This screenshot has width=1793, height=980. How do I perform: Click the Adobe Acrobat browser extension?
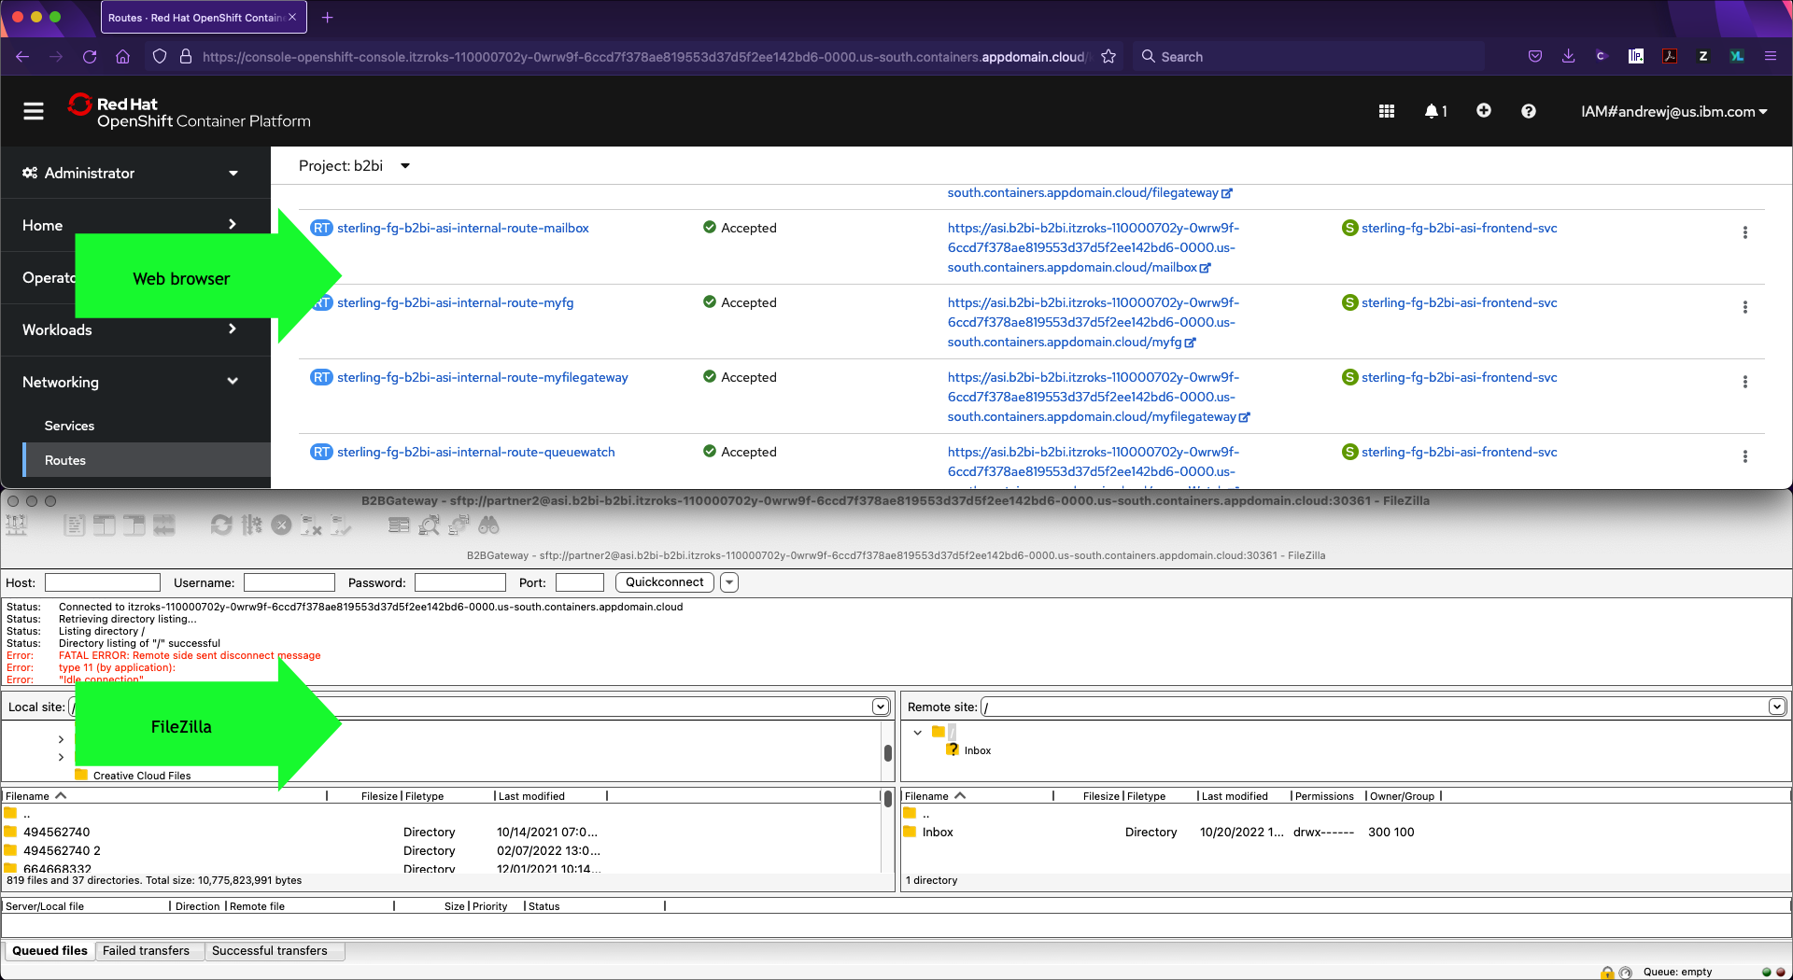coord(1670,56)
